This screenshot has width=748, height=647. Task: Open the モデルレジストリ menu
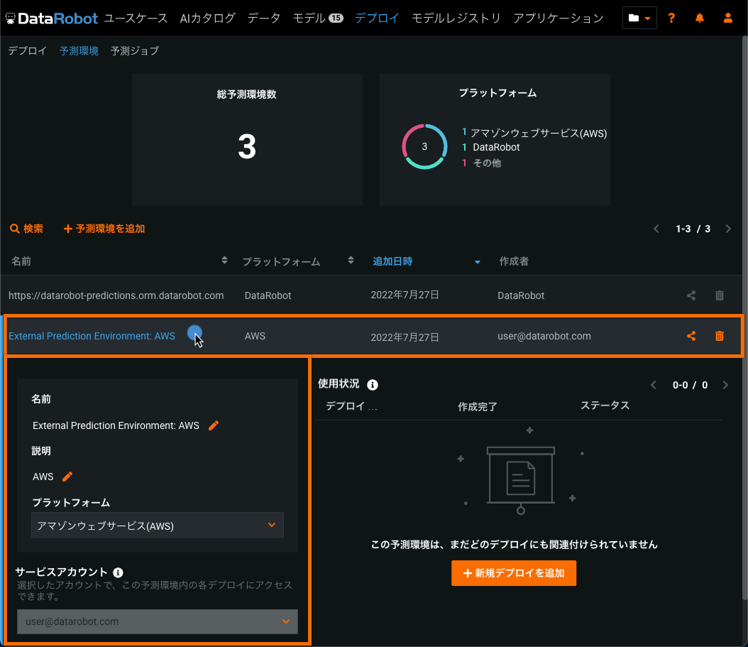[x=456, y=18]
